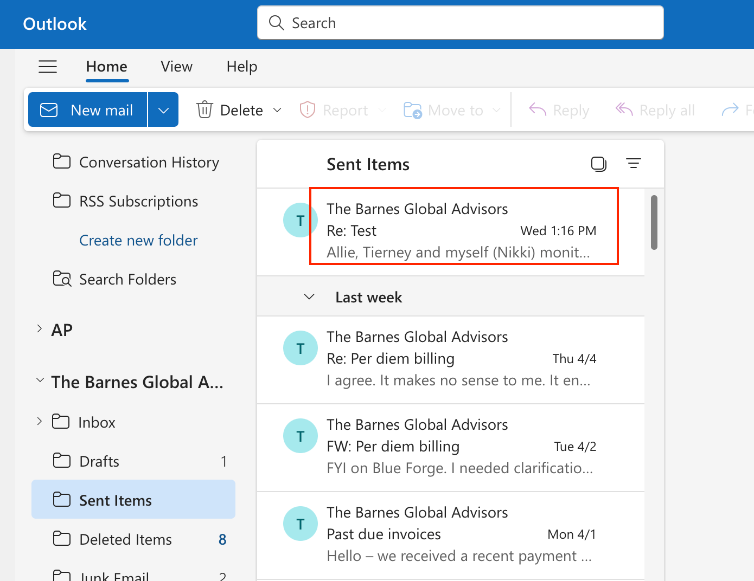
Task: Click the Reply all arrows icon
Action: [624, 109]
